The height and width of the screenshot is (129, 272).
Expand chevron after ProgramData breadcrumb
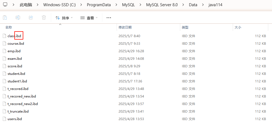116,5
